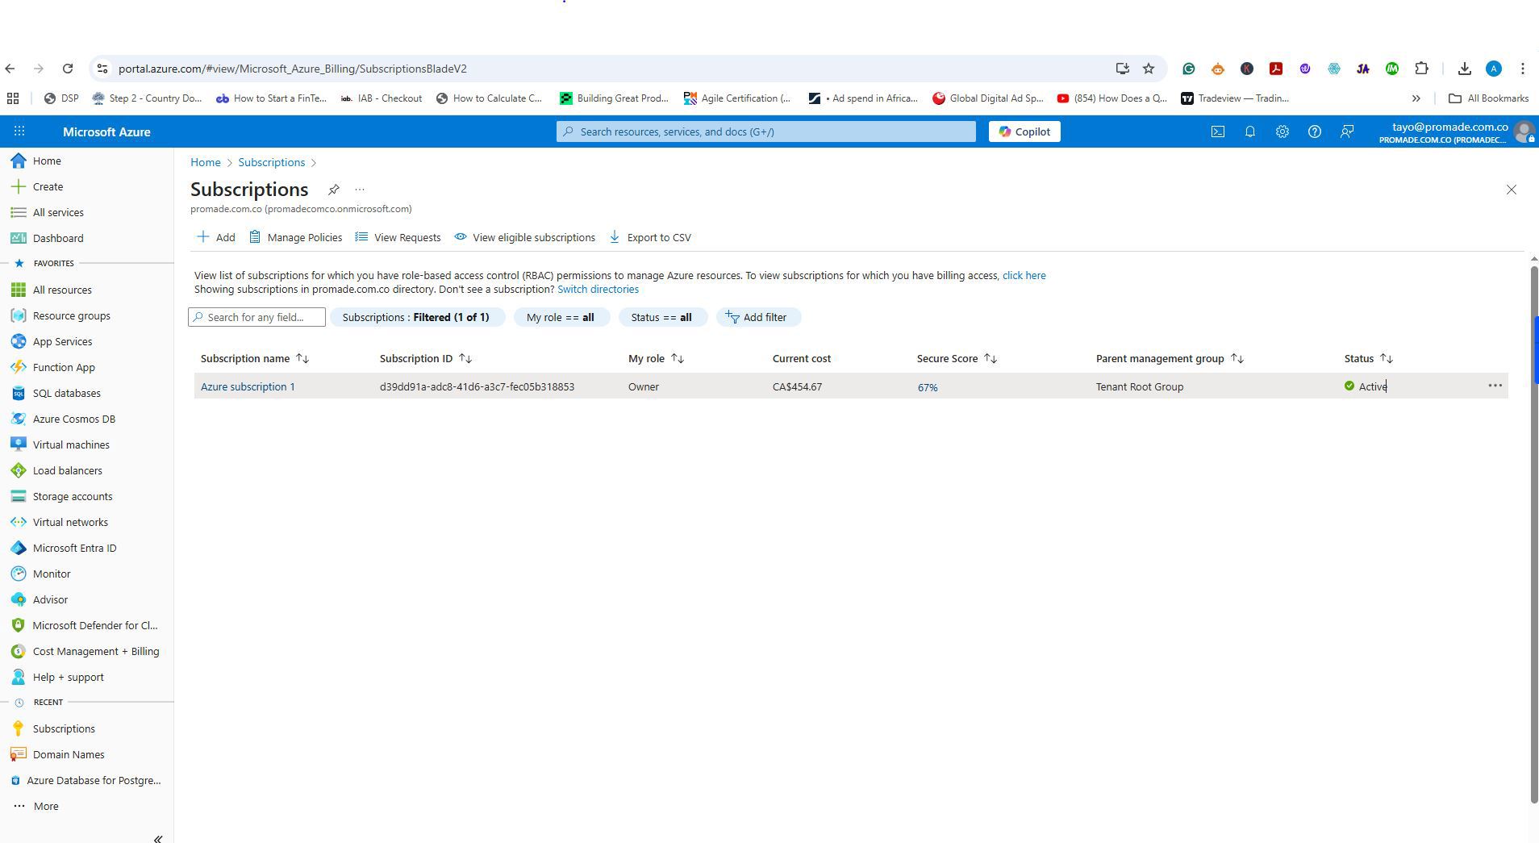Image resolution: width=1539 pixels, height=843 pixels.
Task: Open the Copilot assistant
Action: 1023,131
